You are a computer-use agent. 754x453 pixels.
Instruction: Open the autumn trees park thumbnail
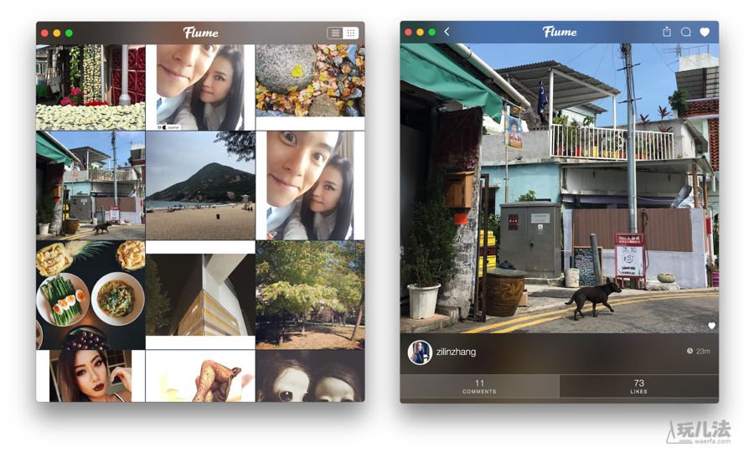pyautogui.click(x=310, y=295)
